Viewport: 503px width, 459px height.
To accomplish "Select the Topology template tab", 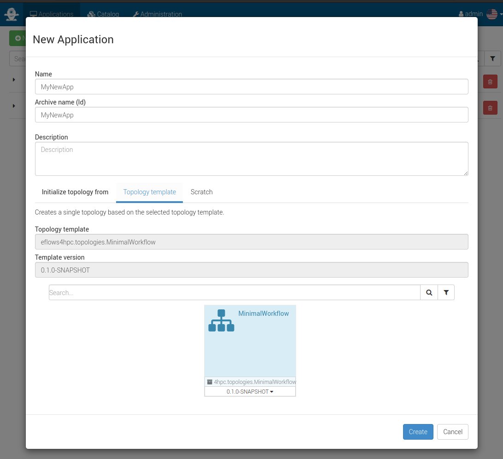I will coord(150,192).
